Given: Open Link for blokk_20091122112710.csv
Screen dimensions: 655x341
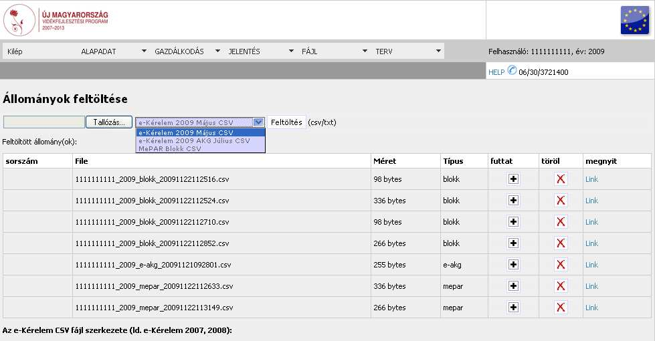Looking at the screenshot, I should pos(591,221).
